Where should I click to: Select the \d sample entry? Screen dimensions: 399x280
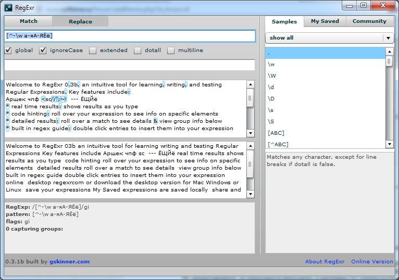tap(326, 87)
